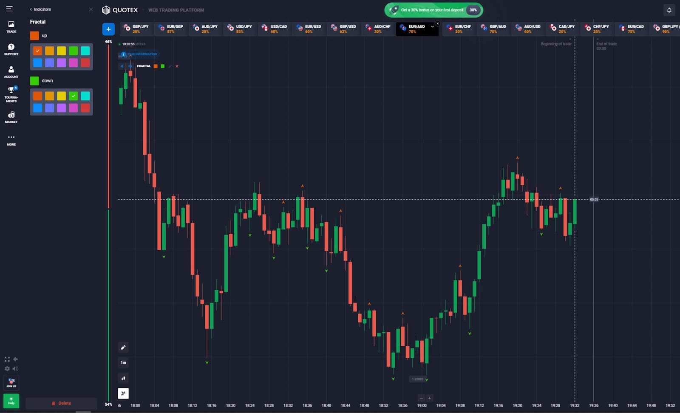Screen dimensions: 680x413
Task: Open the chart type candlestick icon
Action: click(123, 378)
